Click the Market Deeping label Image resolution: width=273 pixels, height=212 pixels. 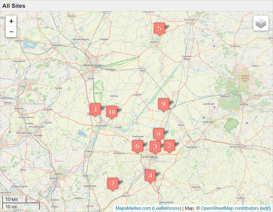click(81, 40)
